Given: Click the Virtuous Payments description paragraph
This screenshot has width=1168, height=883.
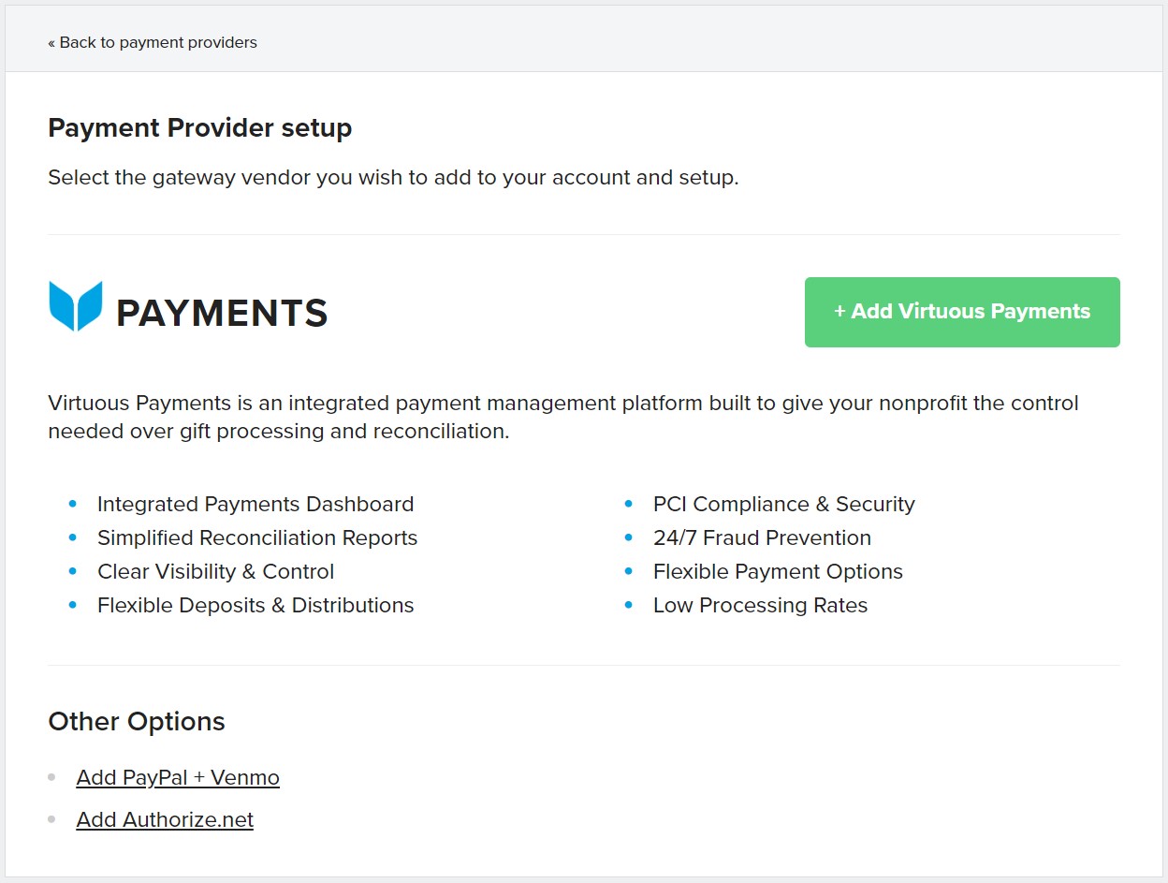Looking at the screenshot, I should point(562,419).
